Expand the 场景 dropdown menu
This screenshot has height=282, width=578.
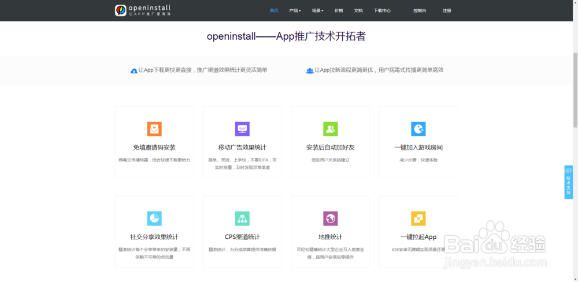click(x=317, y=10)
